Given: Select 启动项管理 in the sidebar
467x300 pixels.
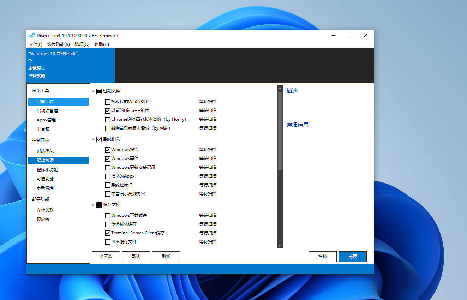Looking at the screenshot, I should click(x=47, y=111).
